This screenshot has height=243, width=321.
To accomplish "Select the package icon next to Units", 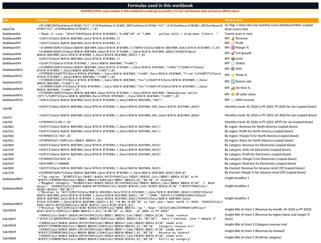I will 233,59.
